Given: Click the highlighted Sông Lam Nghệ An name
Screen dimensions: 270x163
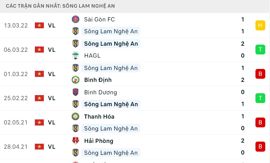Looking at the screenshot, I should tap(111, 44).
